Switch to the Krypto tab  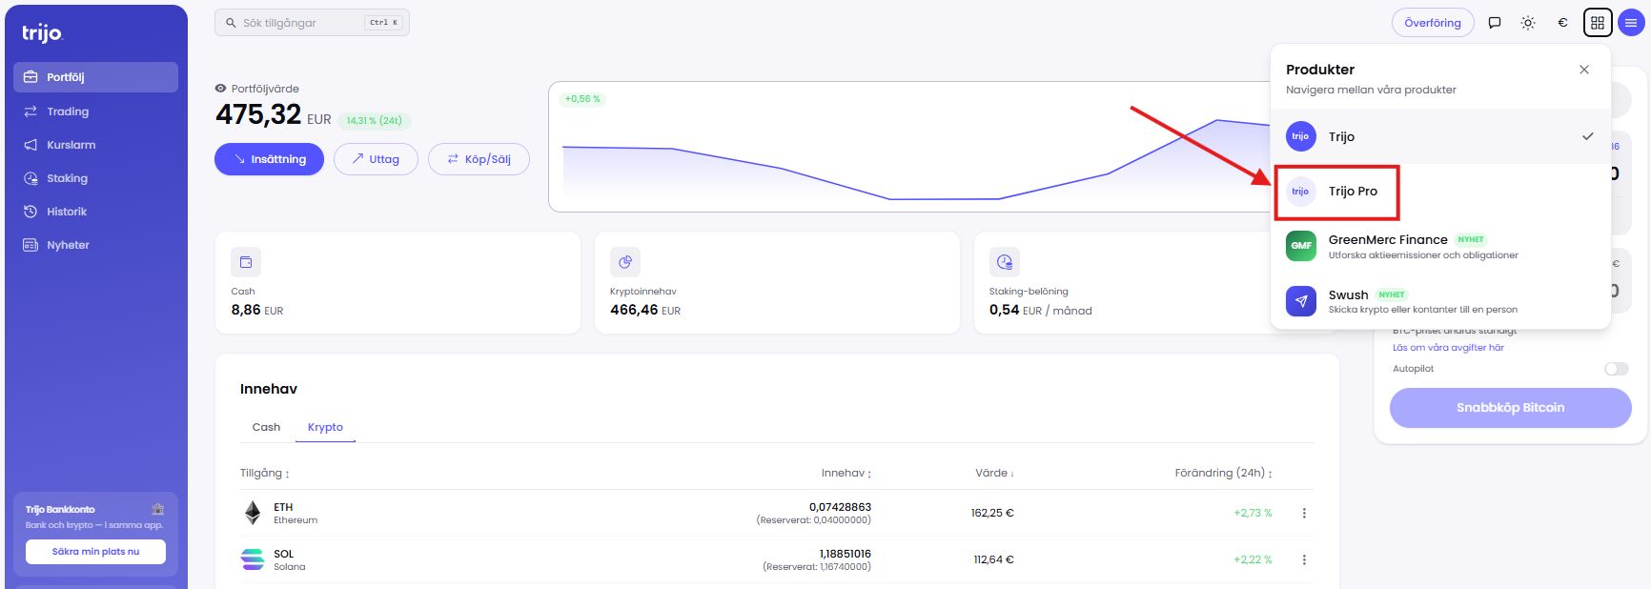point(325,427)
